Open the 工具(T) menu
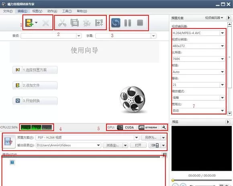The width and height of the screenshot is (233, 186). click(x=67, y=11)
